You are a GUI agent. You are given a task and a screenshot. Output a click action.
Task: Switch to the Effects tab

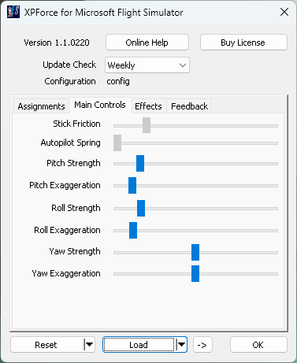pos(148,106)
